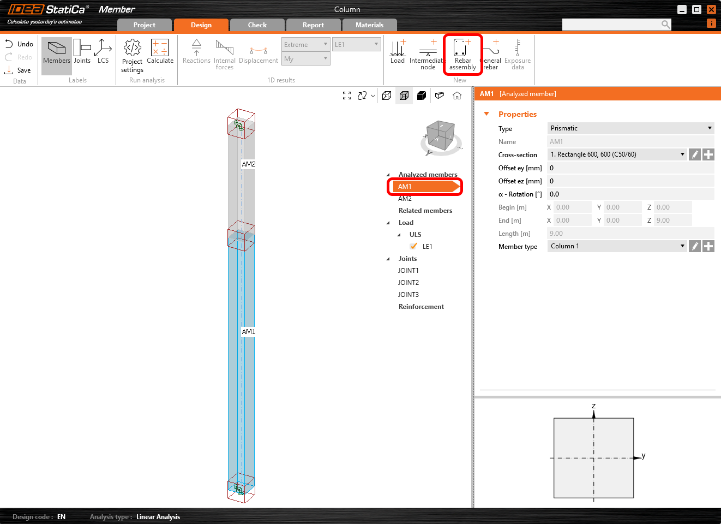Switch to the Check tab
The image size is (721, 524).
(257, 25)
